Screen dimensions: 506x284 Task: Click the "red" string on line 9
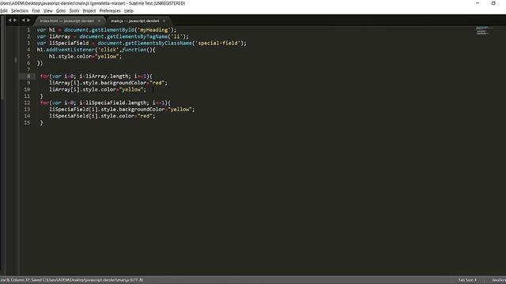[x=157, y=83]
